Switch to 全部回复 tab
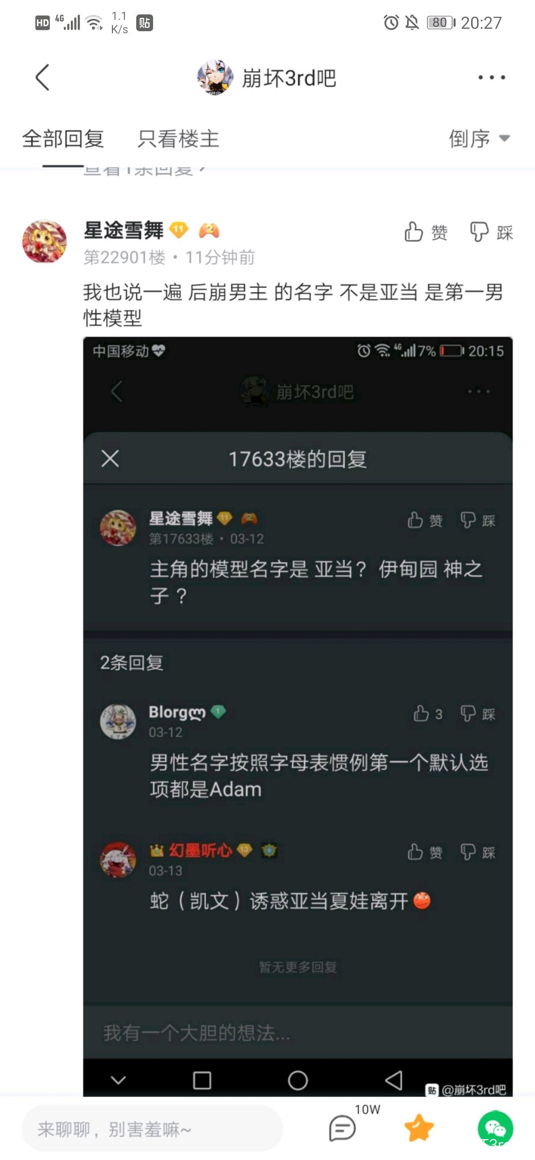 tap(63, 138)
